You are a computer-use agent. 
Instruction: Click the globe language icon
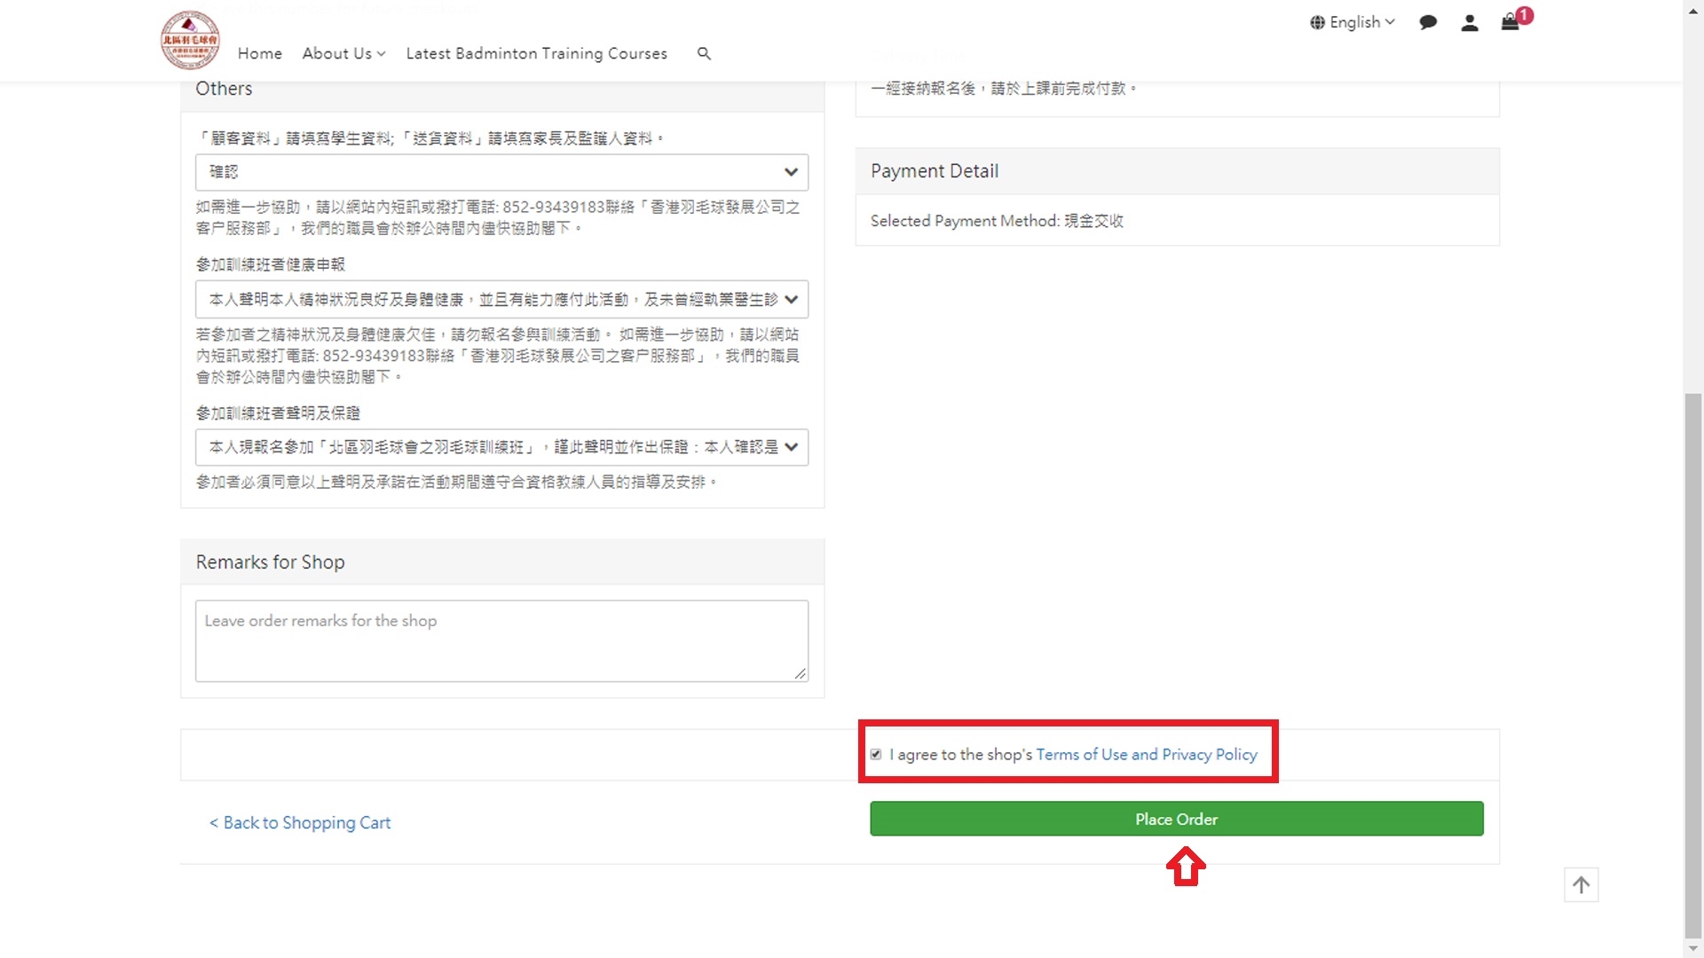pyautogui.click(x=1317, y=23)
